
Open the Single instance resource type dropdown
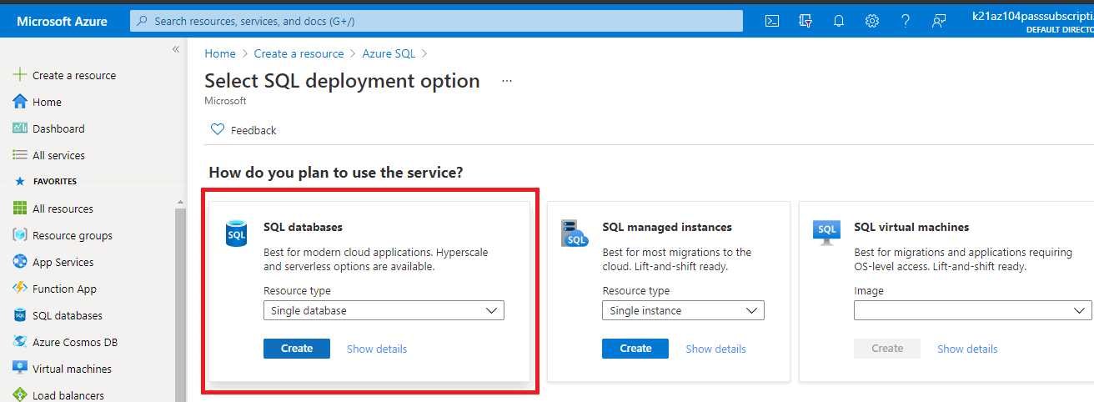683,310
